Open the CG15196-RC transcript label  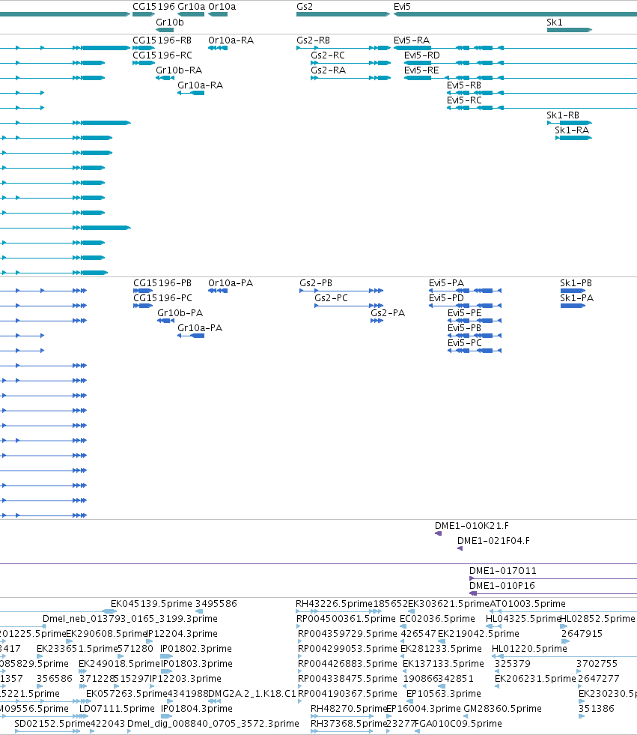[x=162, y=55]
